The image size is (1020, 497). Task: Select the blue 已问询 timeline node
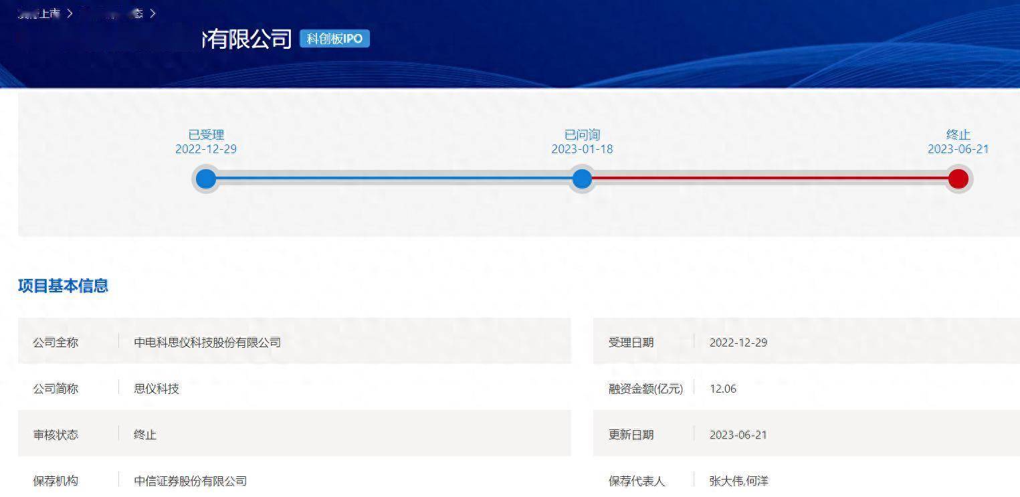coord(582,179)
